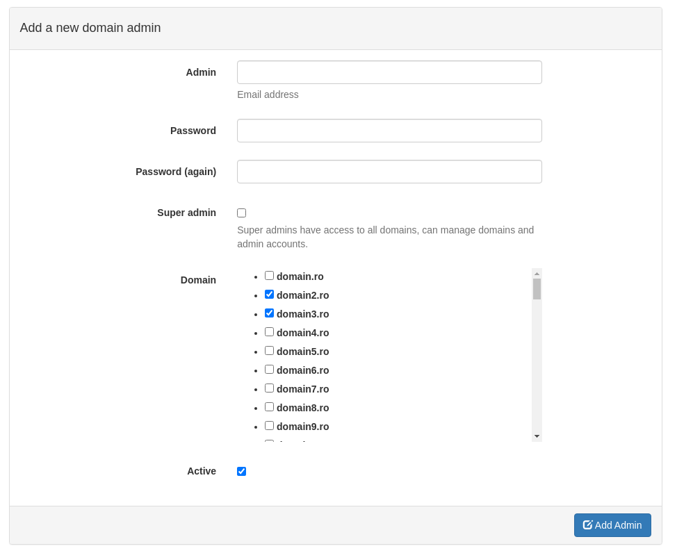Click the compose icon inside Add Admin button
The width and height of the screenshot is (693, 553).
587,525
